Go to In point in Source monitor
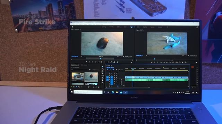The width and height of the screenshot is (222, 124). tap(96, 62)
